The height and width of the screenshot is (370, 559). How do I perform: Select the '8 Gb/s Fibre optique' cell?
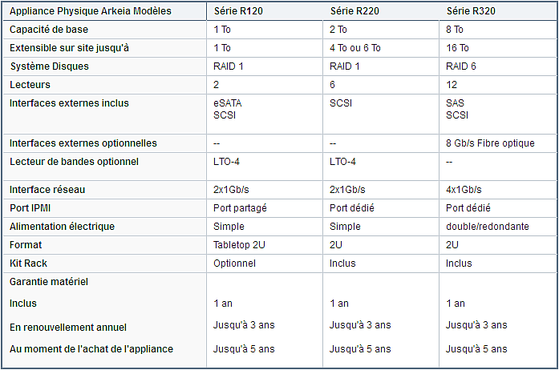pos(490,143)
